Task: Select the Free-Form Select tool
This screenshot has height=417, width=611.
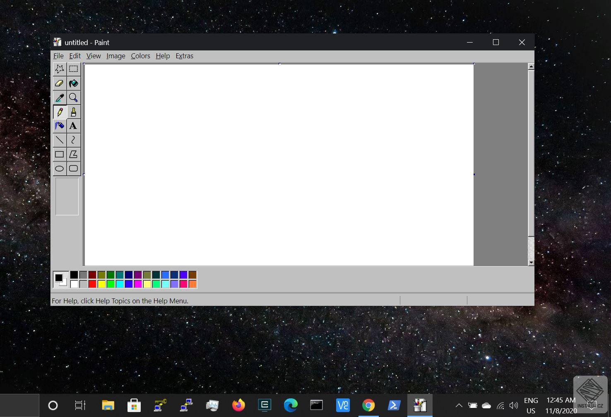Action: pyautogui.click(x=60, y=69)
